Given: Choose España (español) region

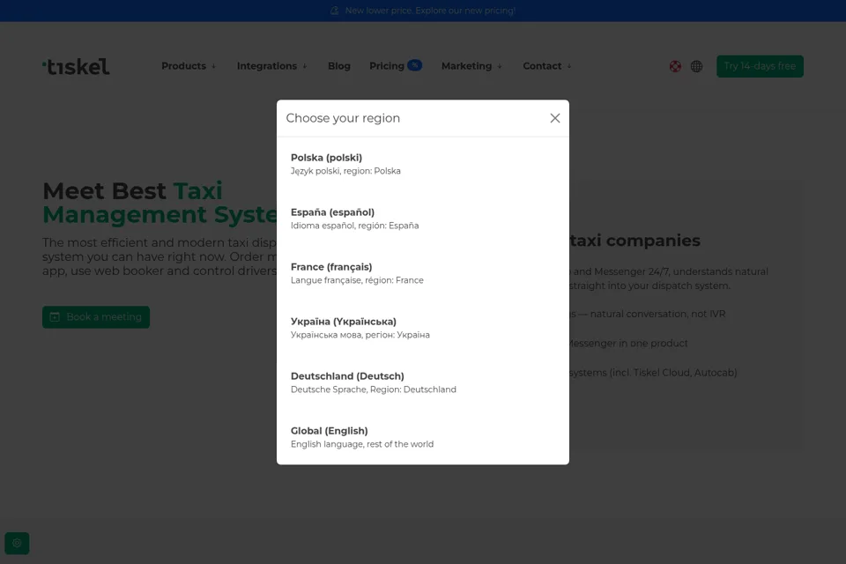Looking at the screenshot, I should (422, 219).
